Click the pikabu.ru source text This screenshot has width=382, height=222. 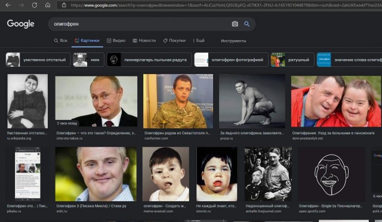coord(14,211)
